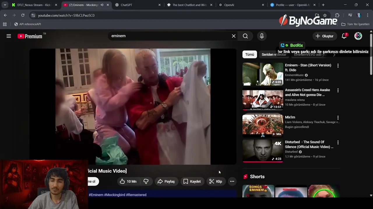This screenshot has height=209, width=373.
Task: Open the account avatar menu
Action: pos(358,36)
